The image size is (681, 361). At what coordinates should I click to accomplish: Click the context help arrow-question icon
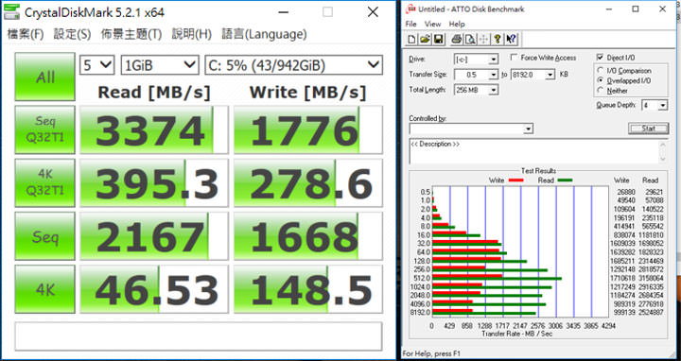click(x=511, y=40)
